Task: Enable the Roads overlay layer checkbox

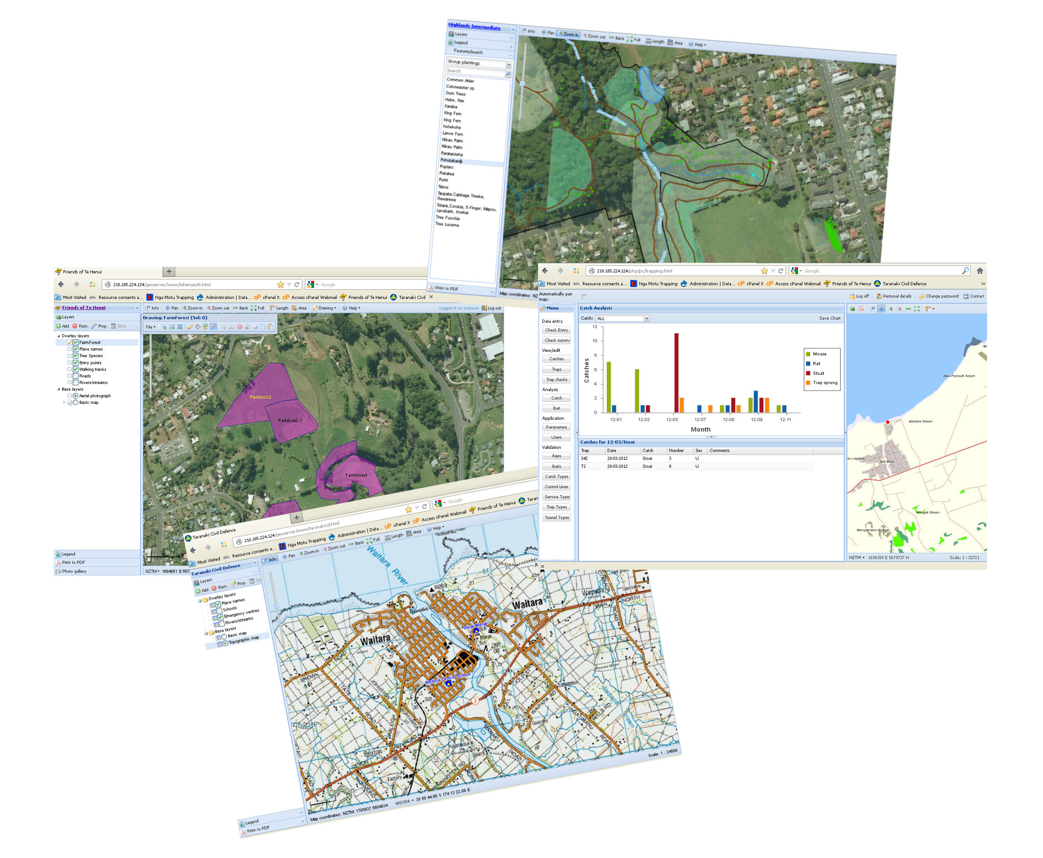Action: (x=75, y=376)
